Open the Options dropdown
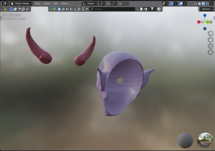Viewport: 215px width, 151px height. tap(207, 9)
